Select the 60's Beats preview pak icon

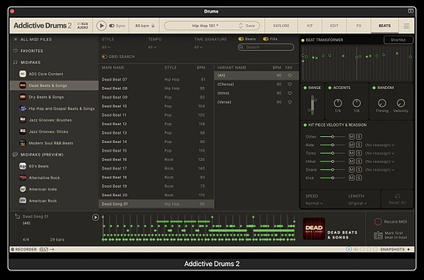click(23, 167)
